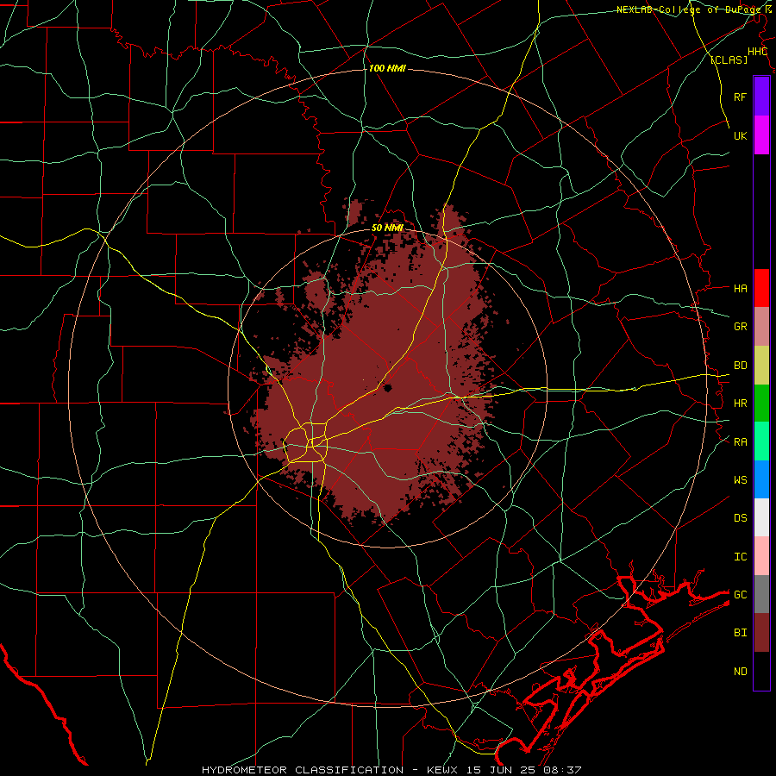Click the HR legend label
This screenshot has height=776, width=776.
pyautogui.click(x=740, y=404)
